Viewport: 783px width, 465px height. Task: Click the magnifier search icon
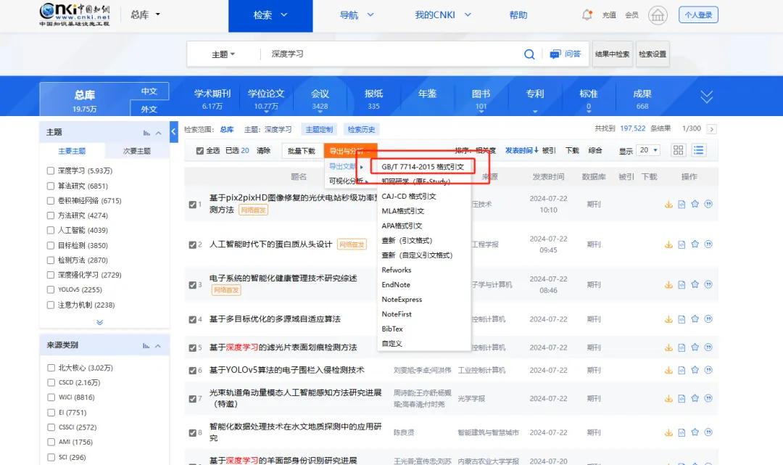tap(529, 54)
